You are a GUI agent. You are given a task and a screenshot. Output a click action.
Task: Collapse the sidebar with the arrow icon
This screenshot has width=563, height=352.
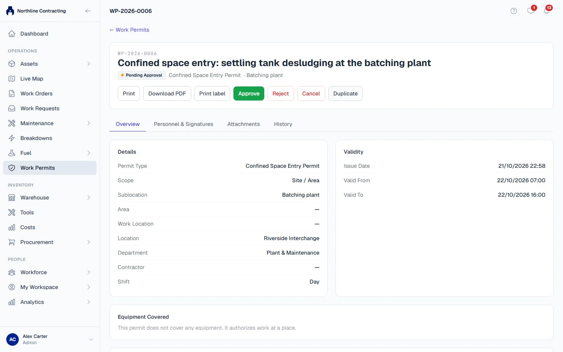point(88,11)
